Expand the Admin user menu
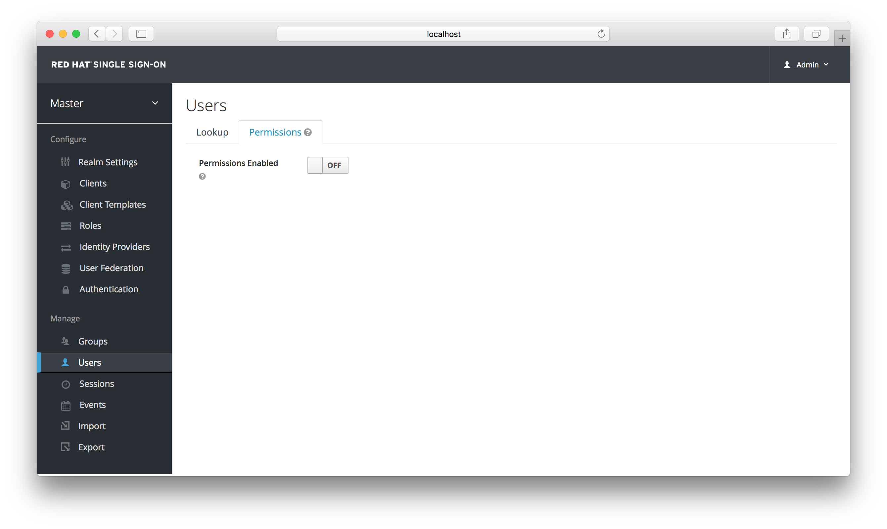The image size is (887, 529). click(x=806, y=65)
